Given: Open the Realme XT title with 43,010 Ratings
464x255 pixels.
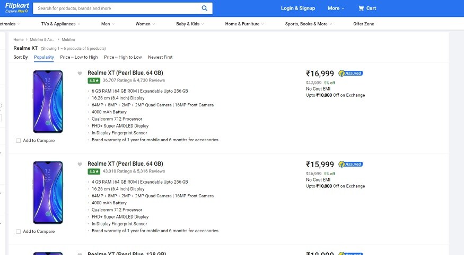Looking at the screenshot, I should (x=125, y=164).
